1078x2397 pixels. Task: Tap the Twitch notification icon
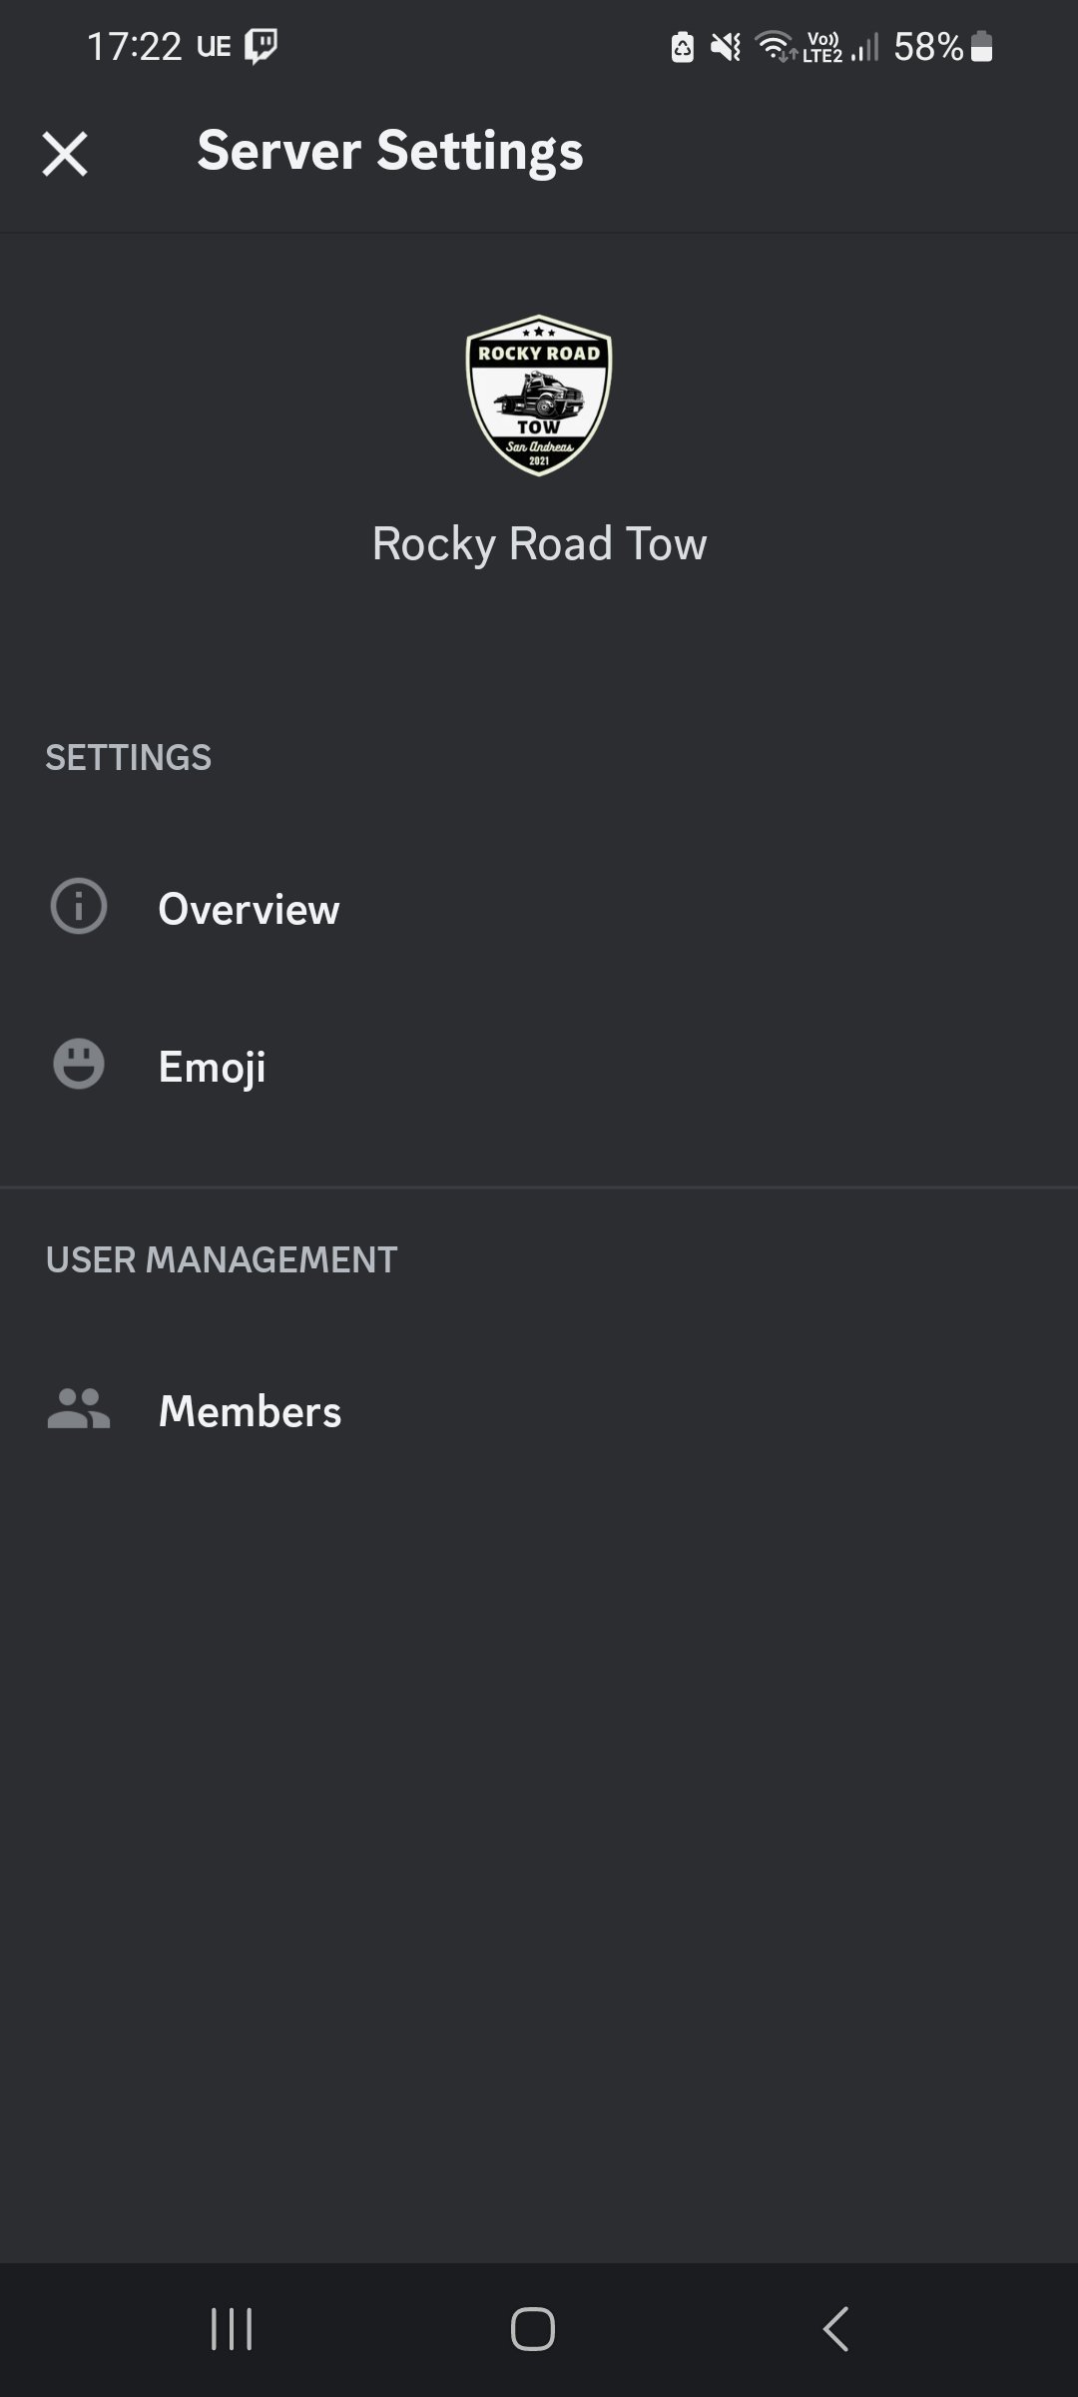pos(262,46)
